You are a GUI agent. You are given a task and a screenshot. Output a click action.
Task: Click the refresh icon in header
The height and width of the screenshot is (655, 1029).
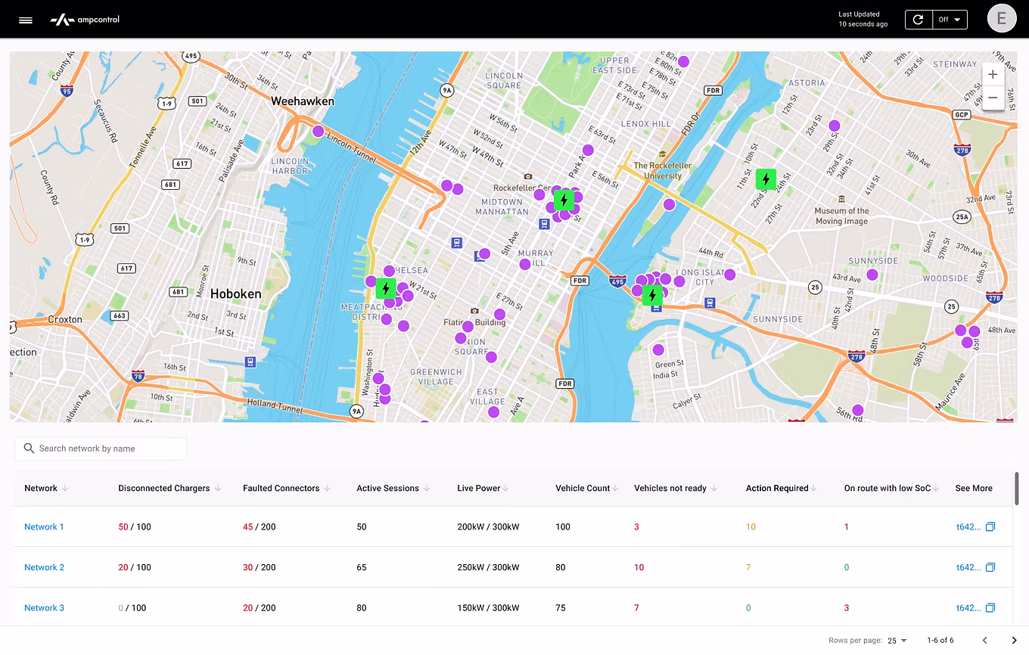tap(918, 20)
